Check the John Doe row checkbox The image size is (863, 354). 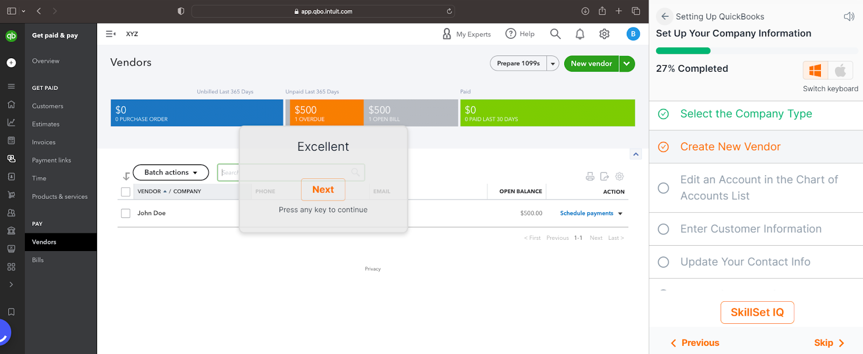click(126, 213)
